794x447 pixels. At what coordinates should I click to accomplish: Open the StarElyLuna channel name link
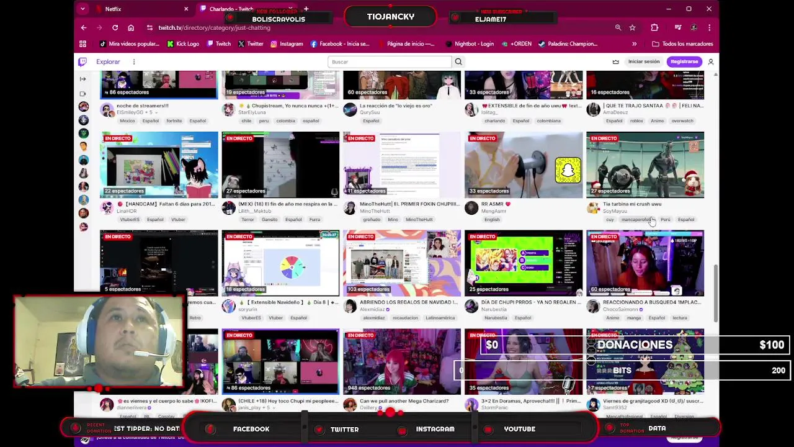point(252,112)
